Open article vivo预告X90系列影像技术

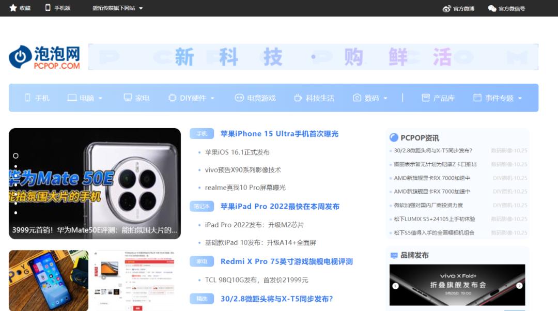coord(243,170)
